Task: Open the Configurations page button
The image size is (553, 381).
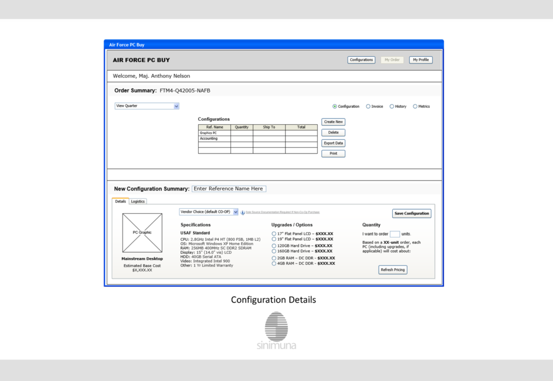Action: click(361, 60)
